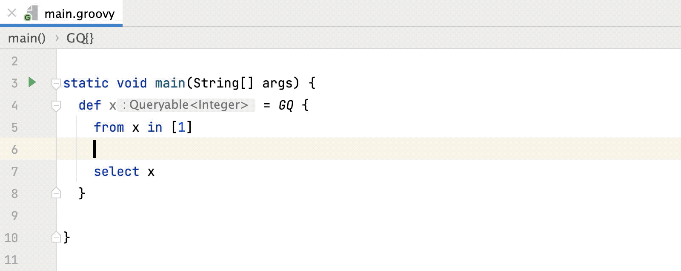Click the green G badge on the file icon

27,17
